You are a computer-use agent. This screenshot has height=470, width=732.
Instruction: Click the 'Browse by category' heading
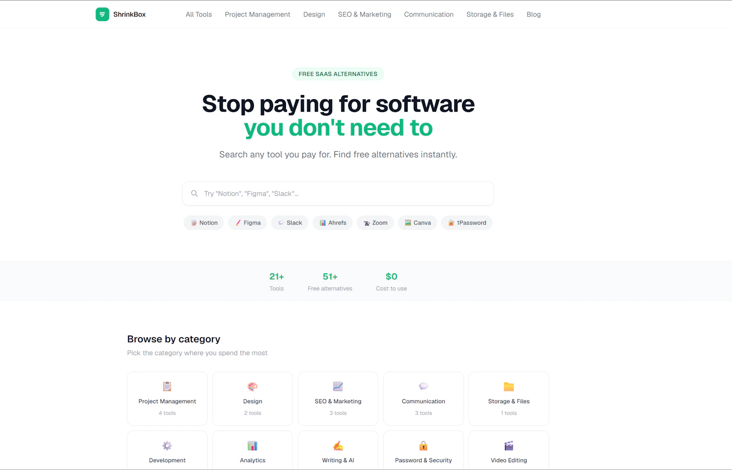click(x=174, y=339)
